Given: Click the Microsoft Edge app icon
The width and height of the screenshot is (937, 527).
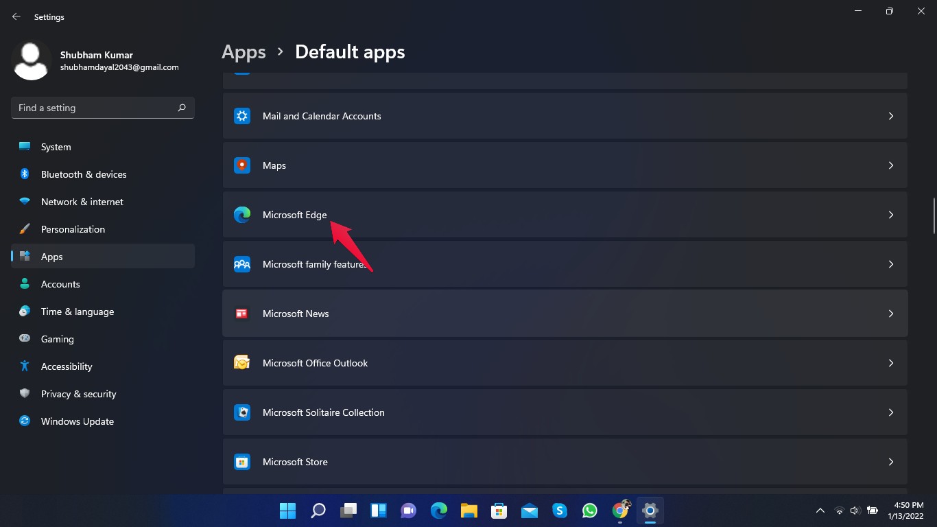Looking at the screenshot, I should point(242,215).
